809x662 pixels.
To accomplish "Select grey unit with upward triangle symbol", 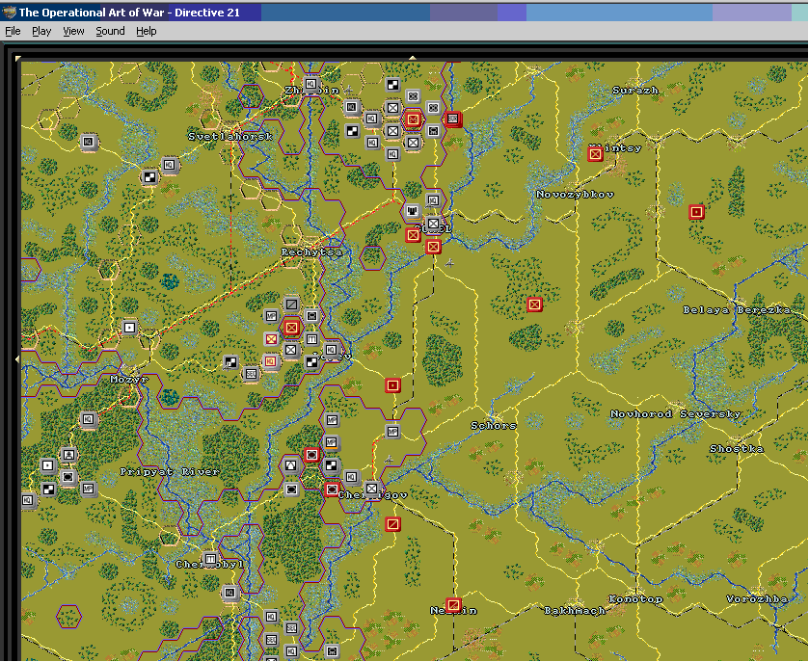I will (x=291, y=465).
